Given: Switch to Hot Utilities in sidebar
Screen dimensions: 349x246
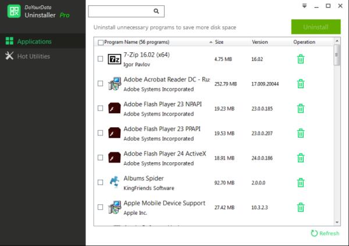Looking at the screenshot, I should click(33, 56).
